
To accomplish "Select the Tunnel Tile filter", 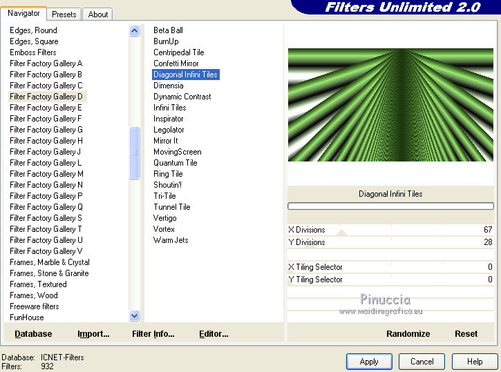I will click(x=172, y=207).
